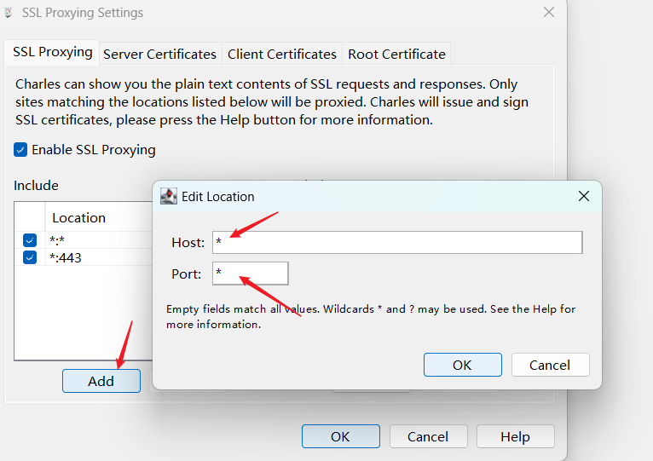Click the Host input field
Image resolution: width=653 pixels, height=461 pixels.
point(397,242)
